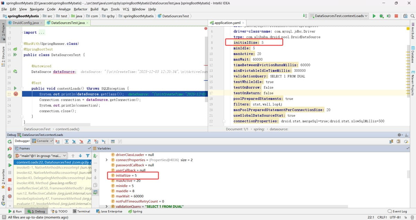Viewport: 416px width, 220px height.
Task: Toggle the breakpoint on line 22
Action: coord(16,94)
